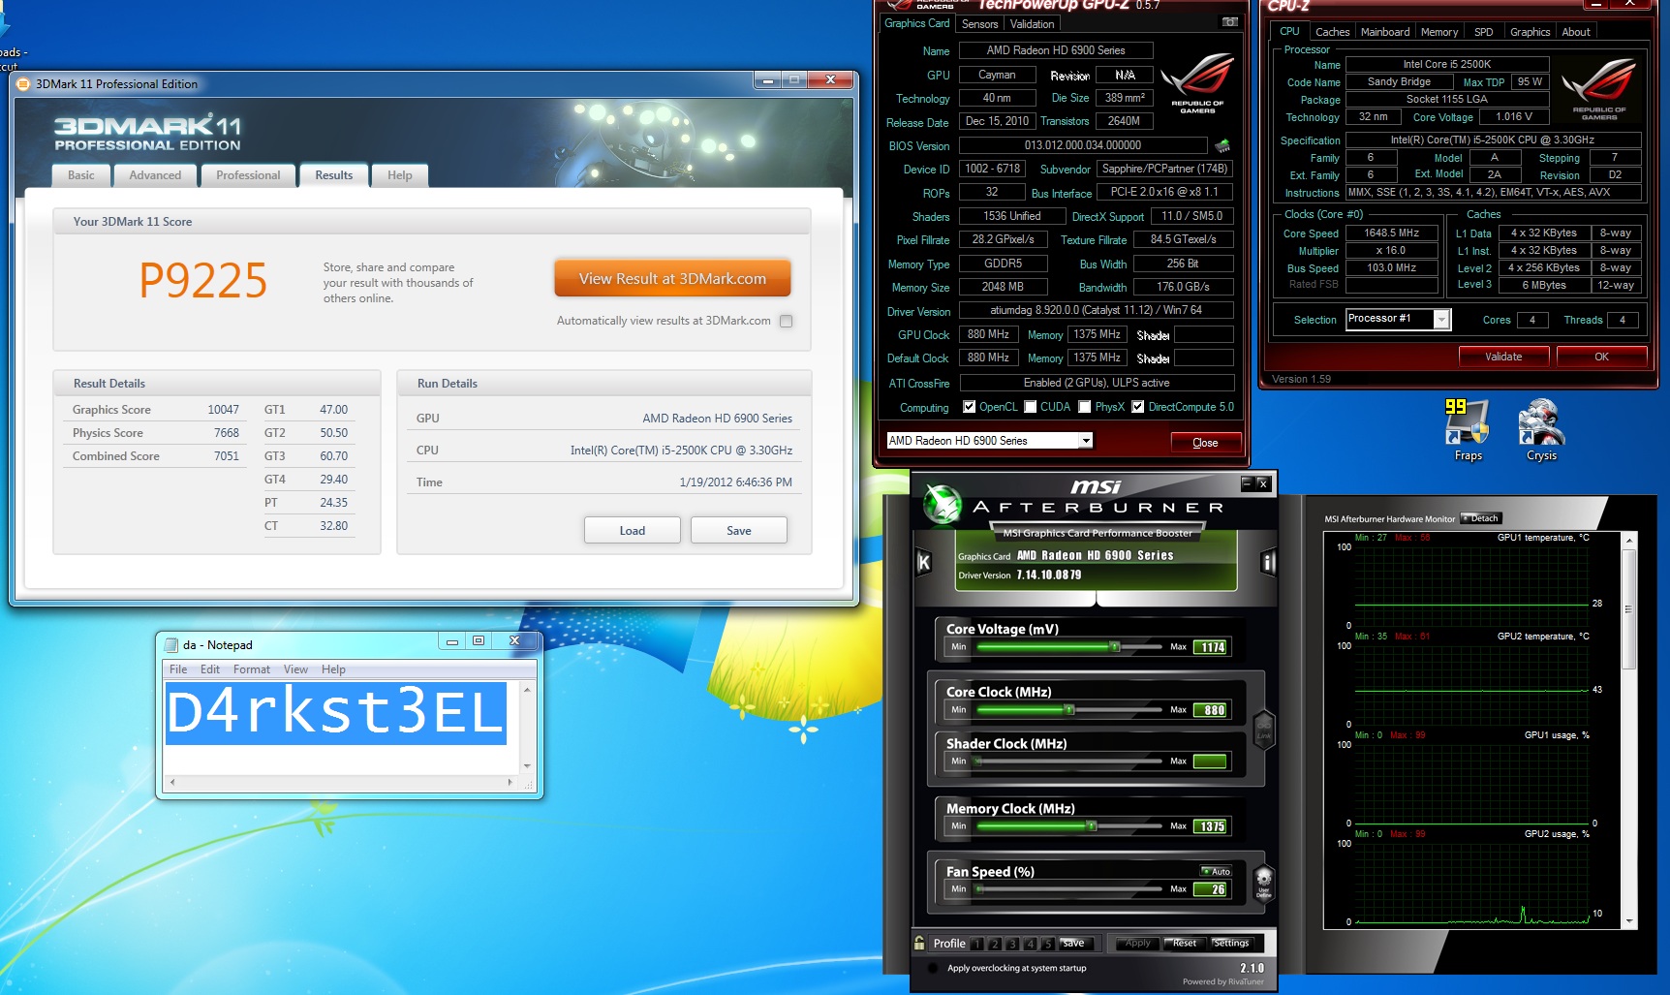This screenshot has height=995, width=1670.
Task: Toggle the CUDA checkbox in GPU-Z
Action: click(x=1031, y=407)
